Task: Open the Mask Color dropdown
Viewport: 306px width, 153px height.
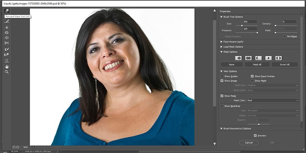Action: [273, 100]
